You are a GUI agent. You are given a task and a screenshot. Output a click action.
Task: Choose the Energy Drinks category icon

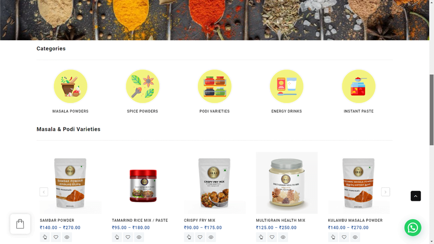pyautogui.click(x=286, y=86)
